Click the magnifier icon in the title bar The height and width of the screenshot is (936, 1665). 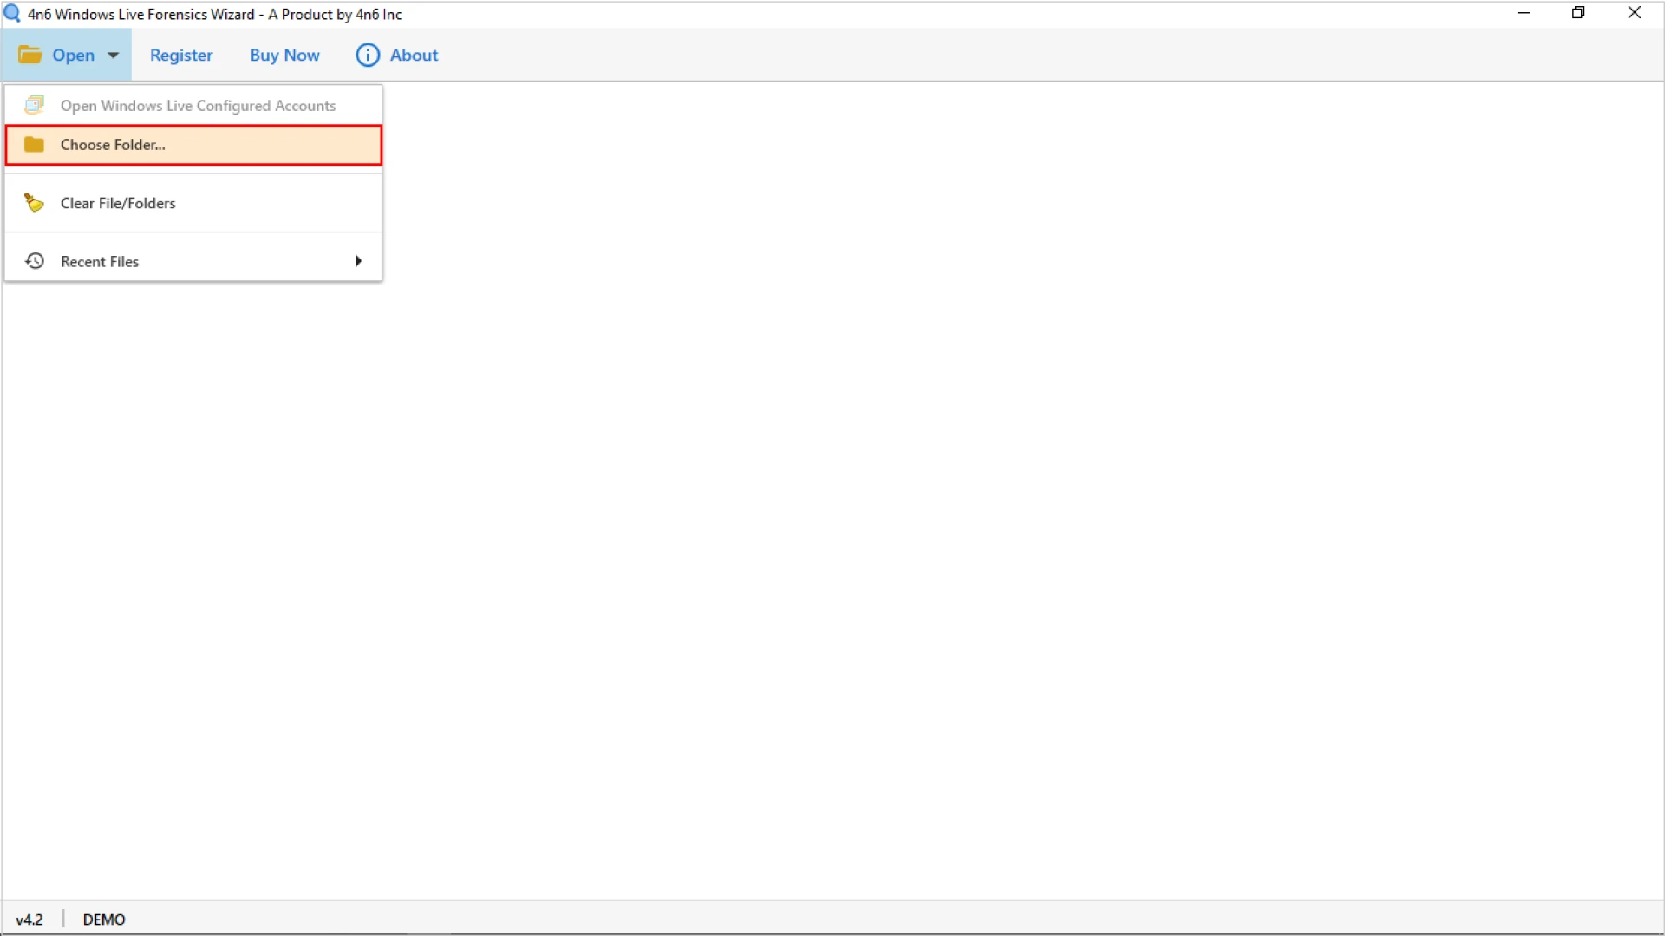pyautogui.click(x=10, y=13)
